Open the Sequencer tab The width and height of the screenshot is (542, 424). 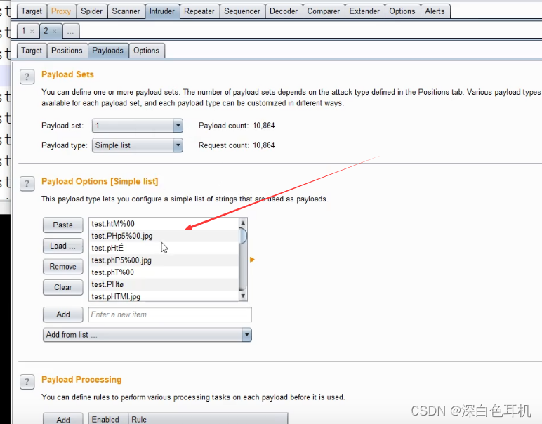242,11
